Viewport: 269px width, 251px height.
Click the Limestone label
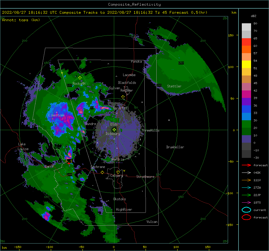56,115
